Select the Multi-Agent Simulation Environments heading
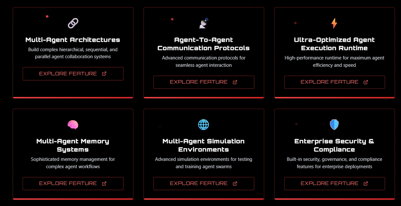Screen dimensions: 401x206 pos(203,145)
